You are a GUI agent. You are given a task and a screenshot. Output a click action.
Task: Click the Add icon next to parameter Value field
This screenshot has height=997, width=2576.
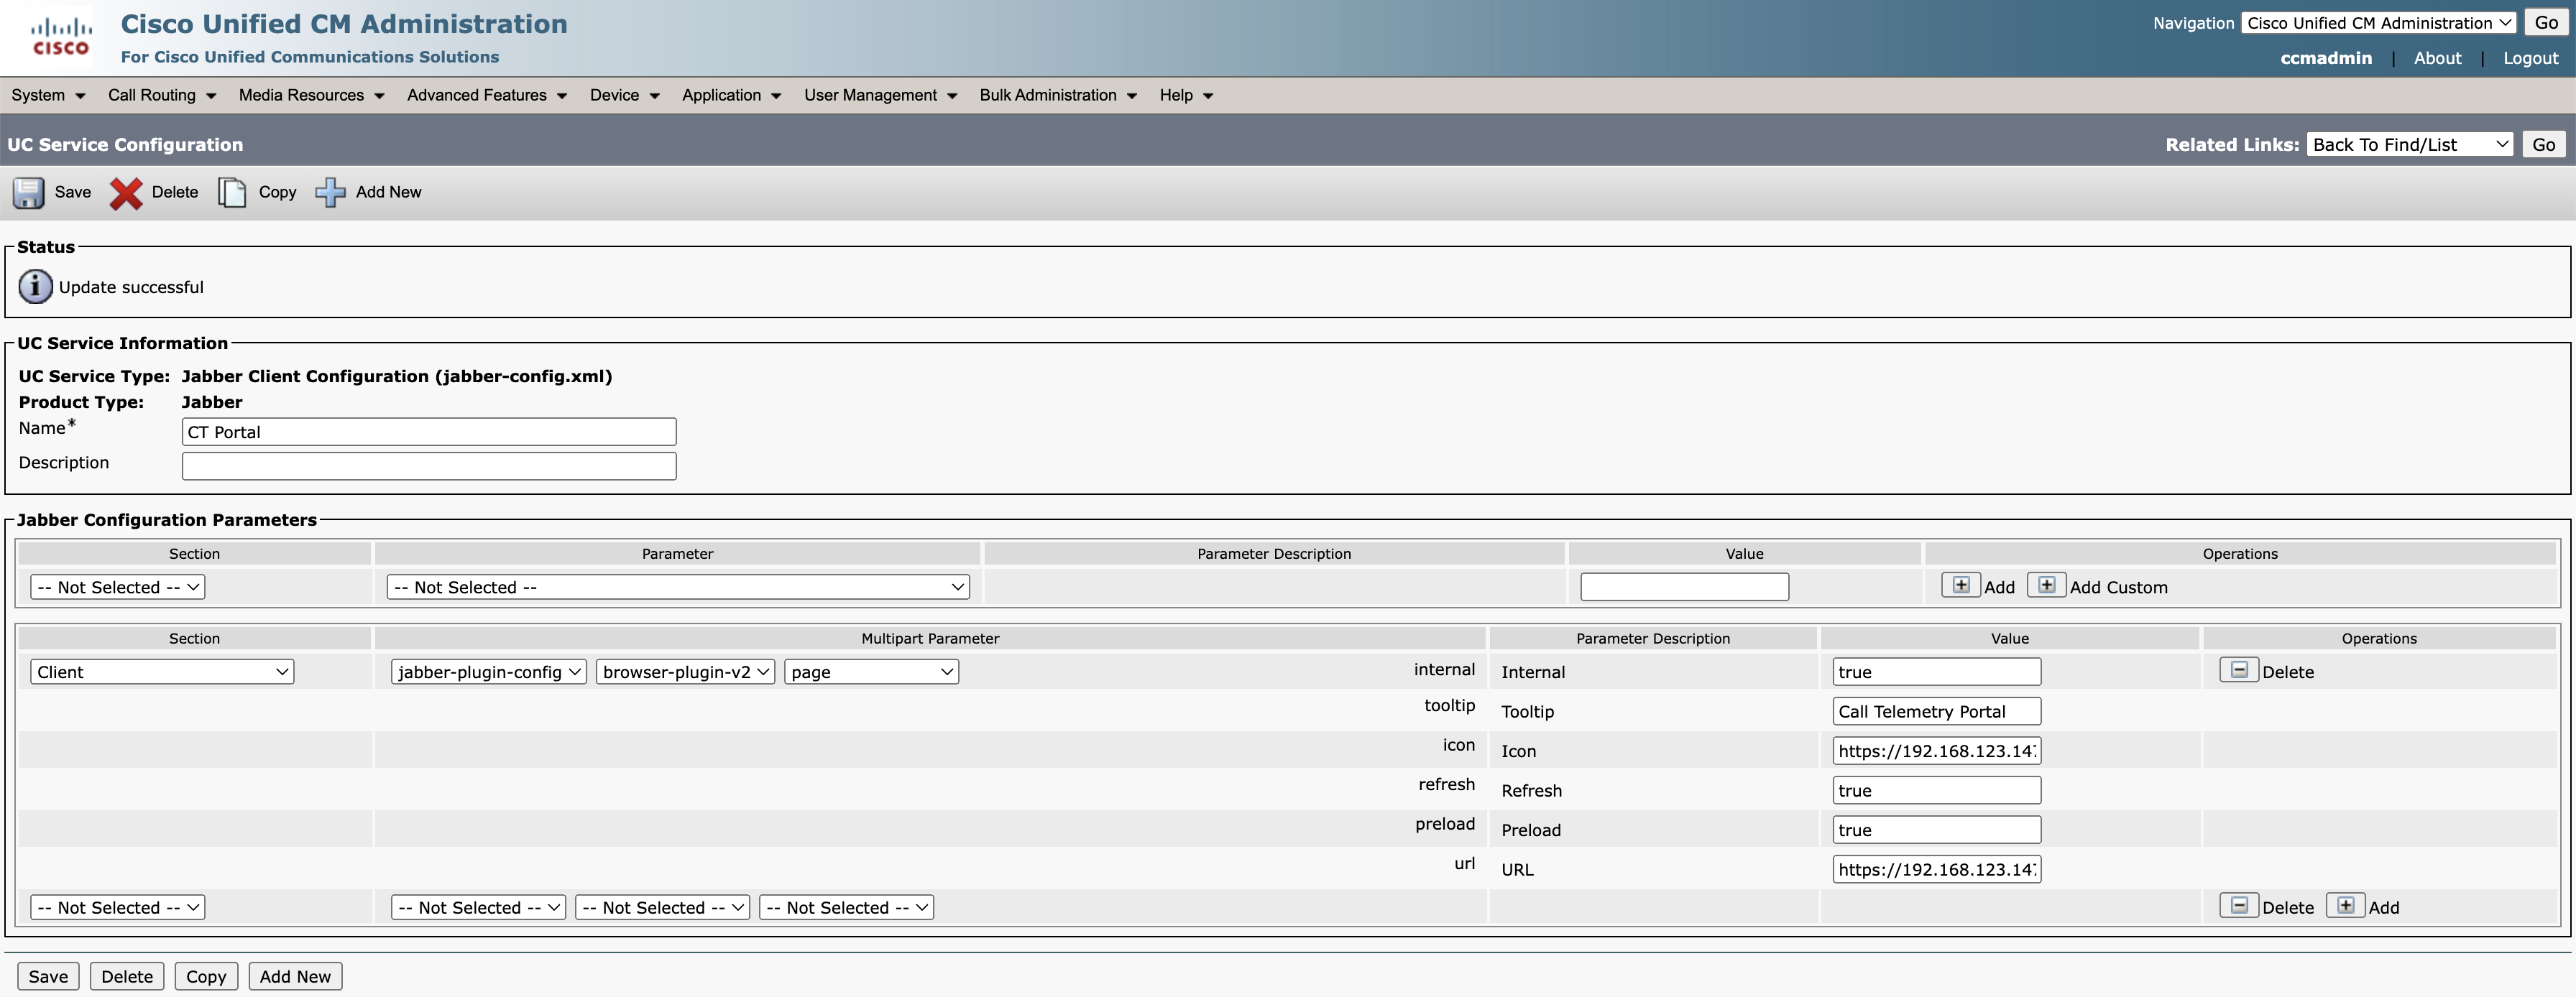tap(1961, 585)
